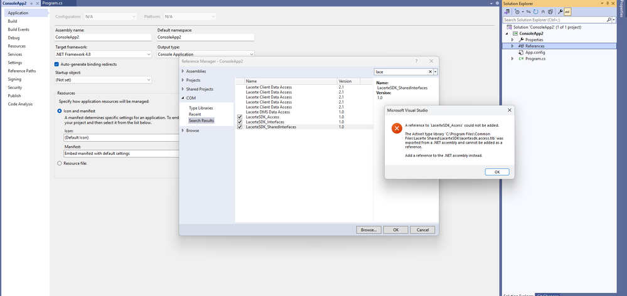Click the red error icon in message box
627x296 pixels.
[397, 128]
